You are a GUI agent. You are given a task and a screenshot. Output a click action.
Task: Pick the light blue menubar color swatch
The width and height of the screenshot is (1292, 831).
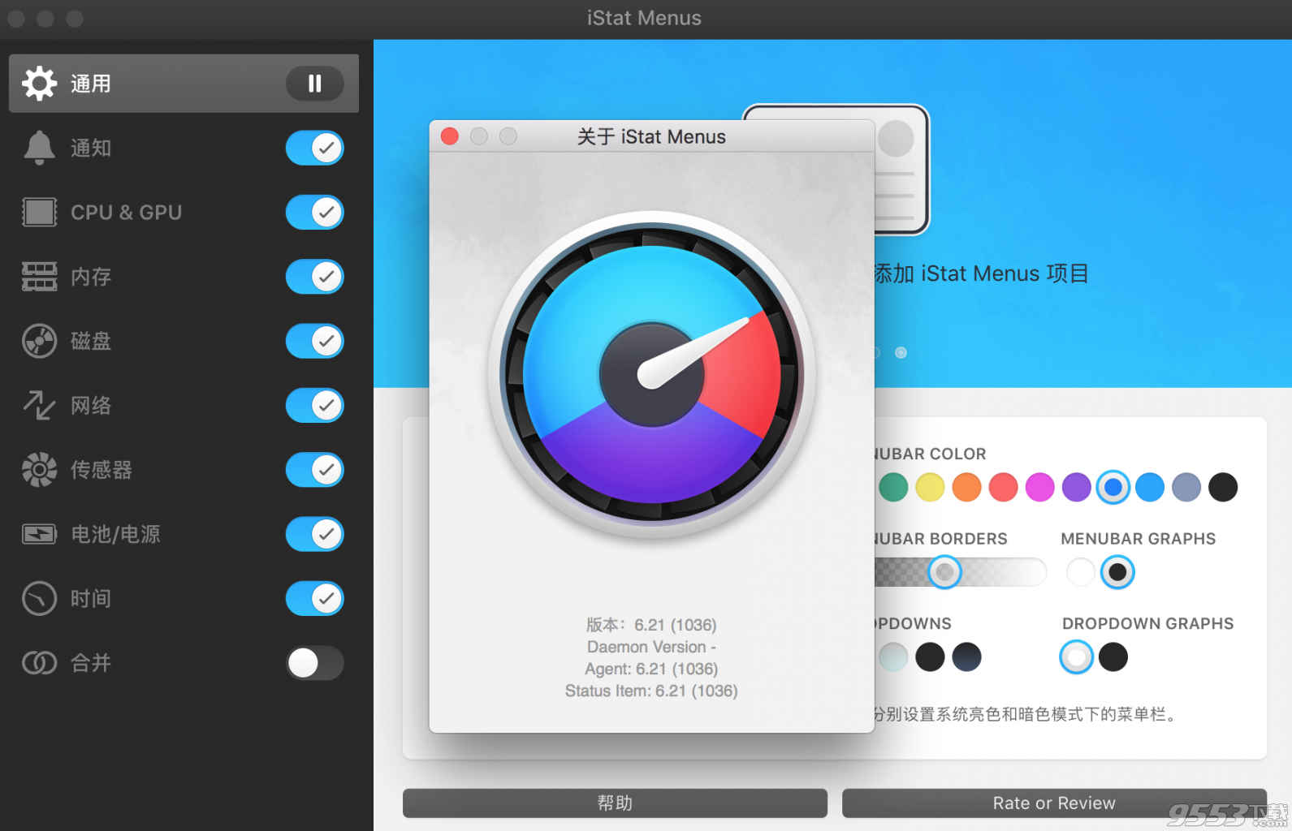(1150, 487)
